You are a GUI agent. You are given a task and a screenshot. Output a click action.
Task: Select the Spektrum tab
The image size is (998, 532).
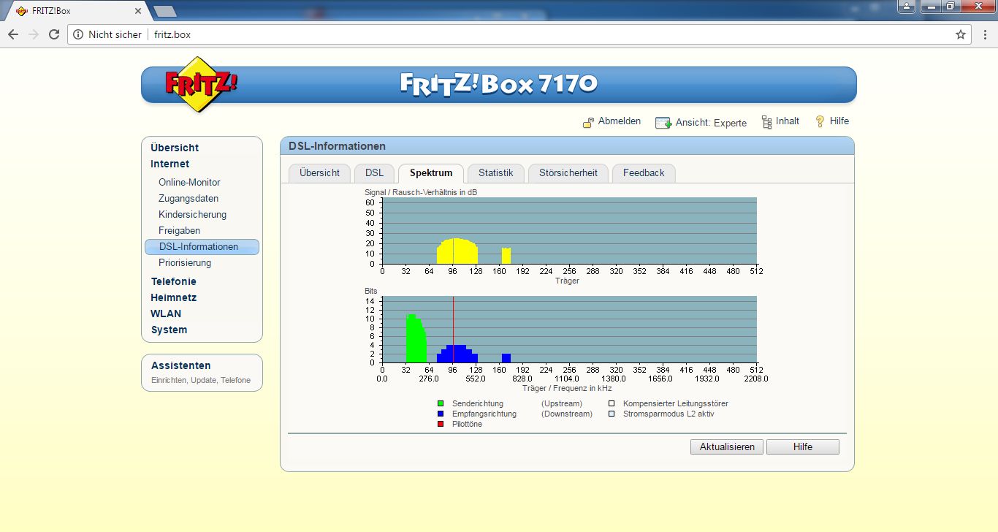431,173
